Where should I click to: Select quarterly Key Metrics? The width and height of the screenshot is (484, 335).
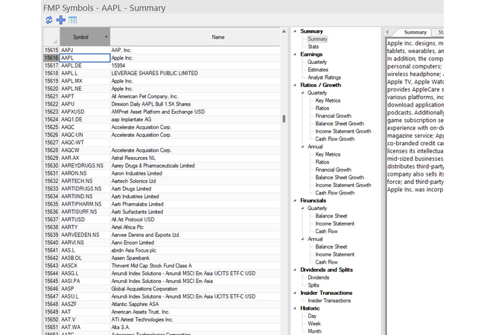pos(328,100)
